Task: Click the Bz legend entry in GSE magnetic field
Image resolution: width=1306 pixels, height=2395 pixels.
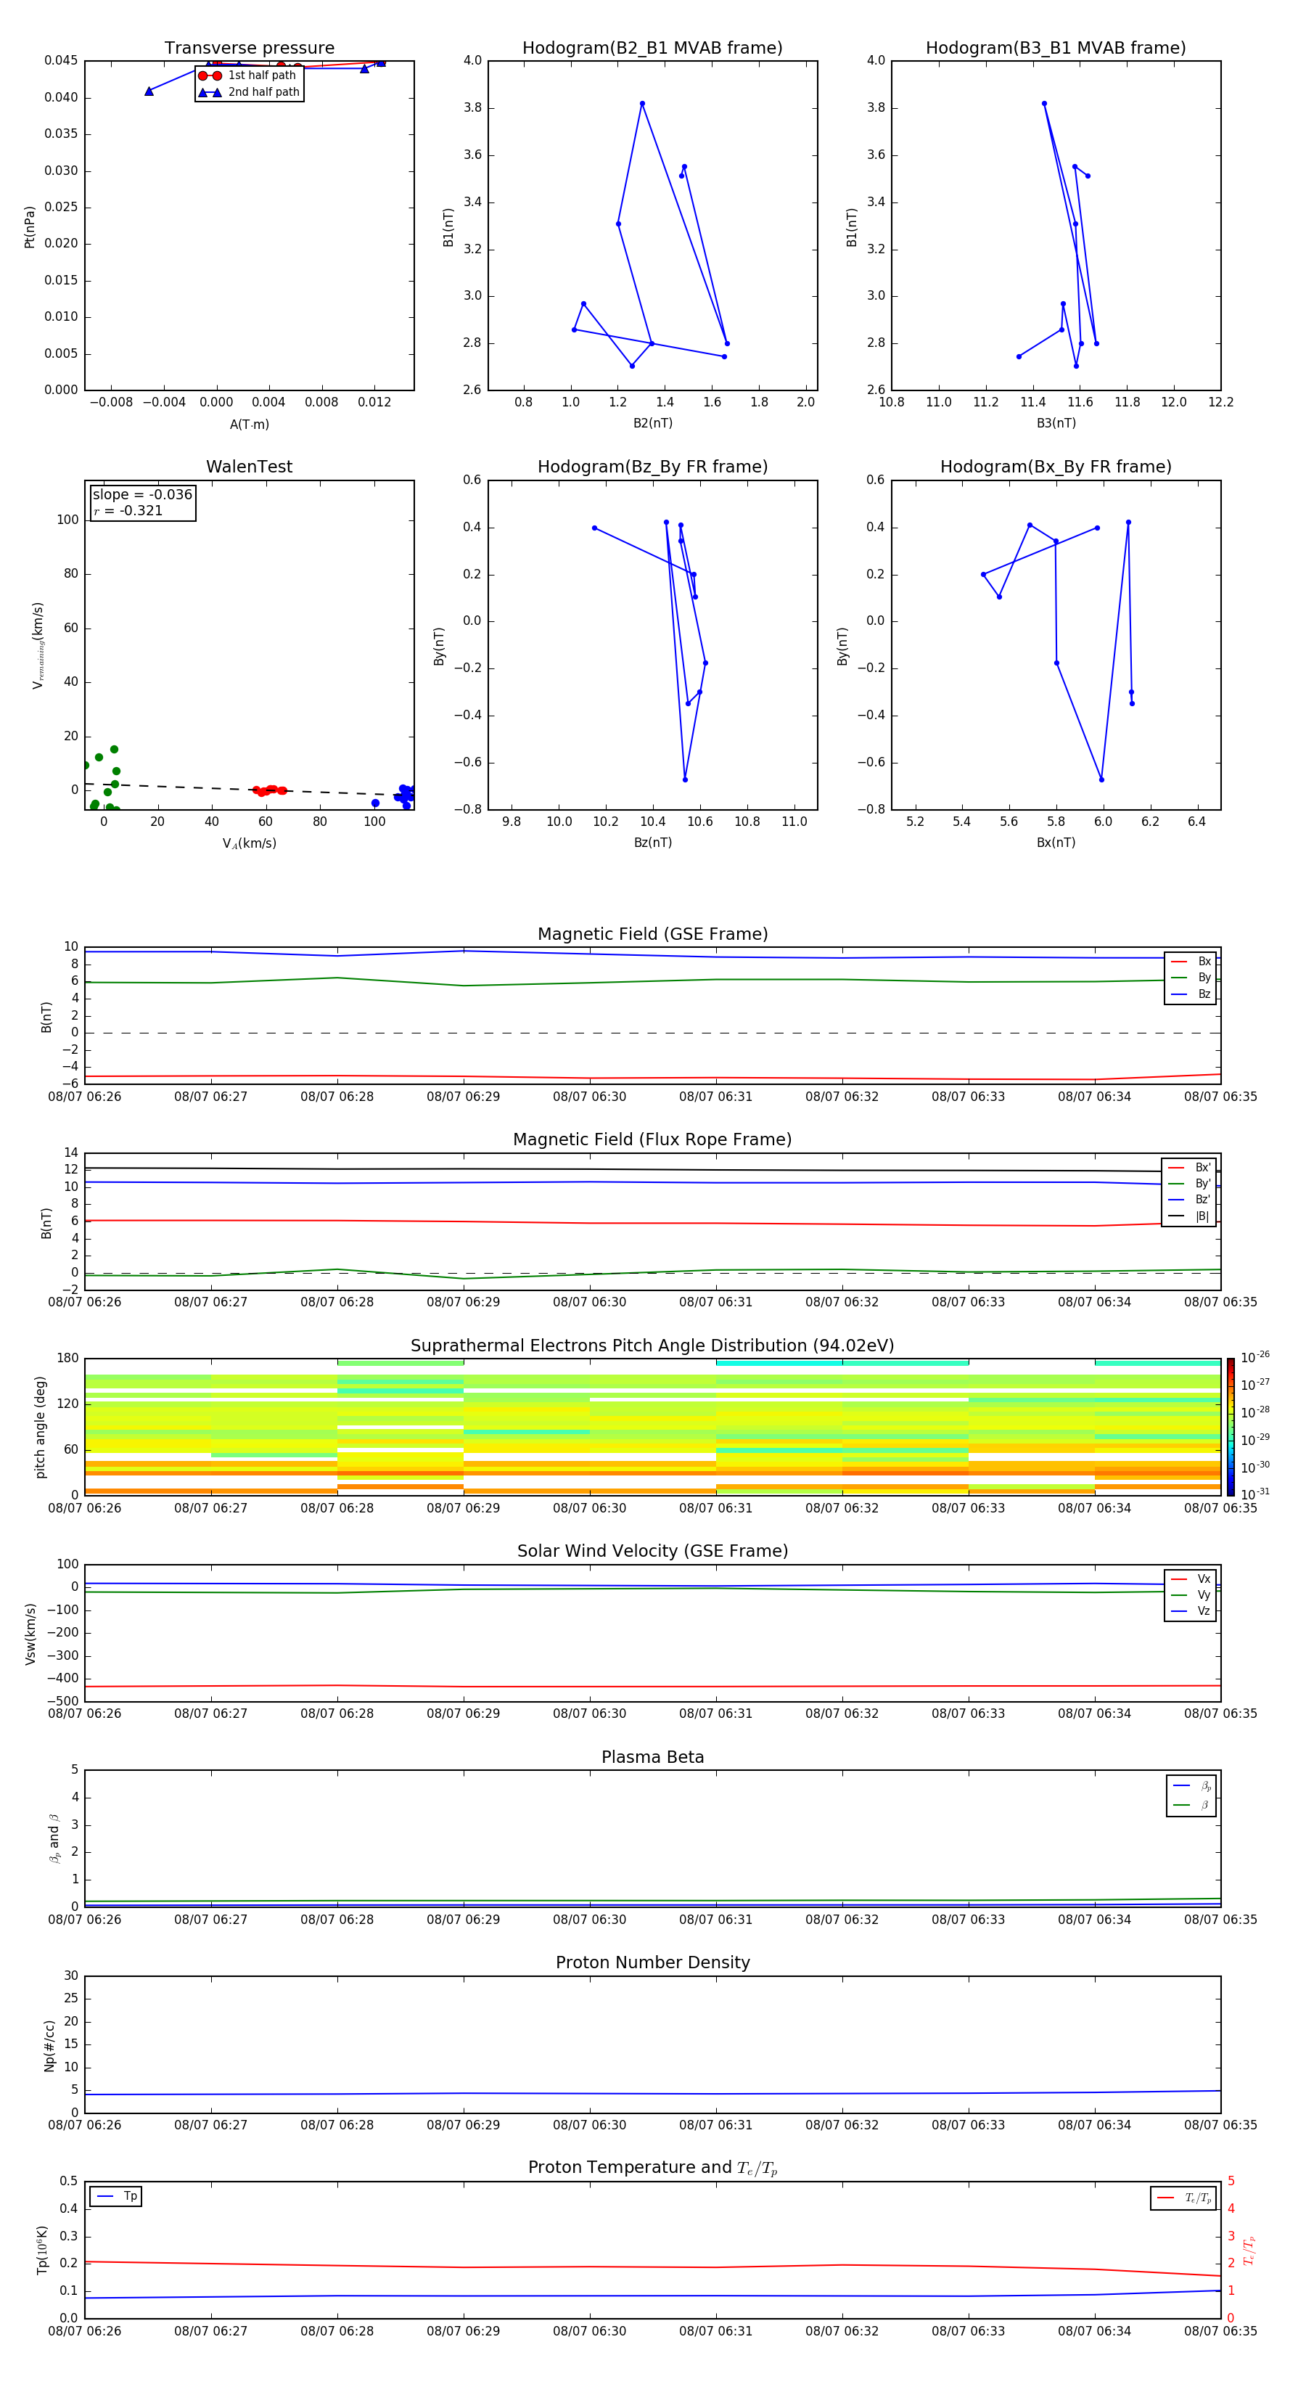Action: pos(1191,995)
